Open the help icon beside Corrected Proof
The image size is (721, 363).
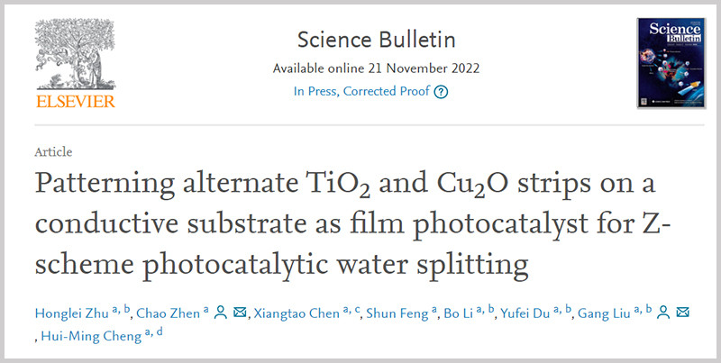441,92
